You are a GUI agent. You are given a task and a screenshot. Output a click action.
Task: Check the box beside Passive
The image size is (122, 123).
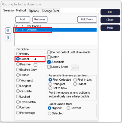pos(35,65)
